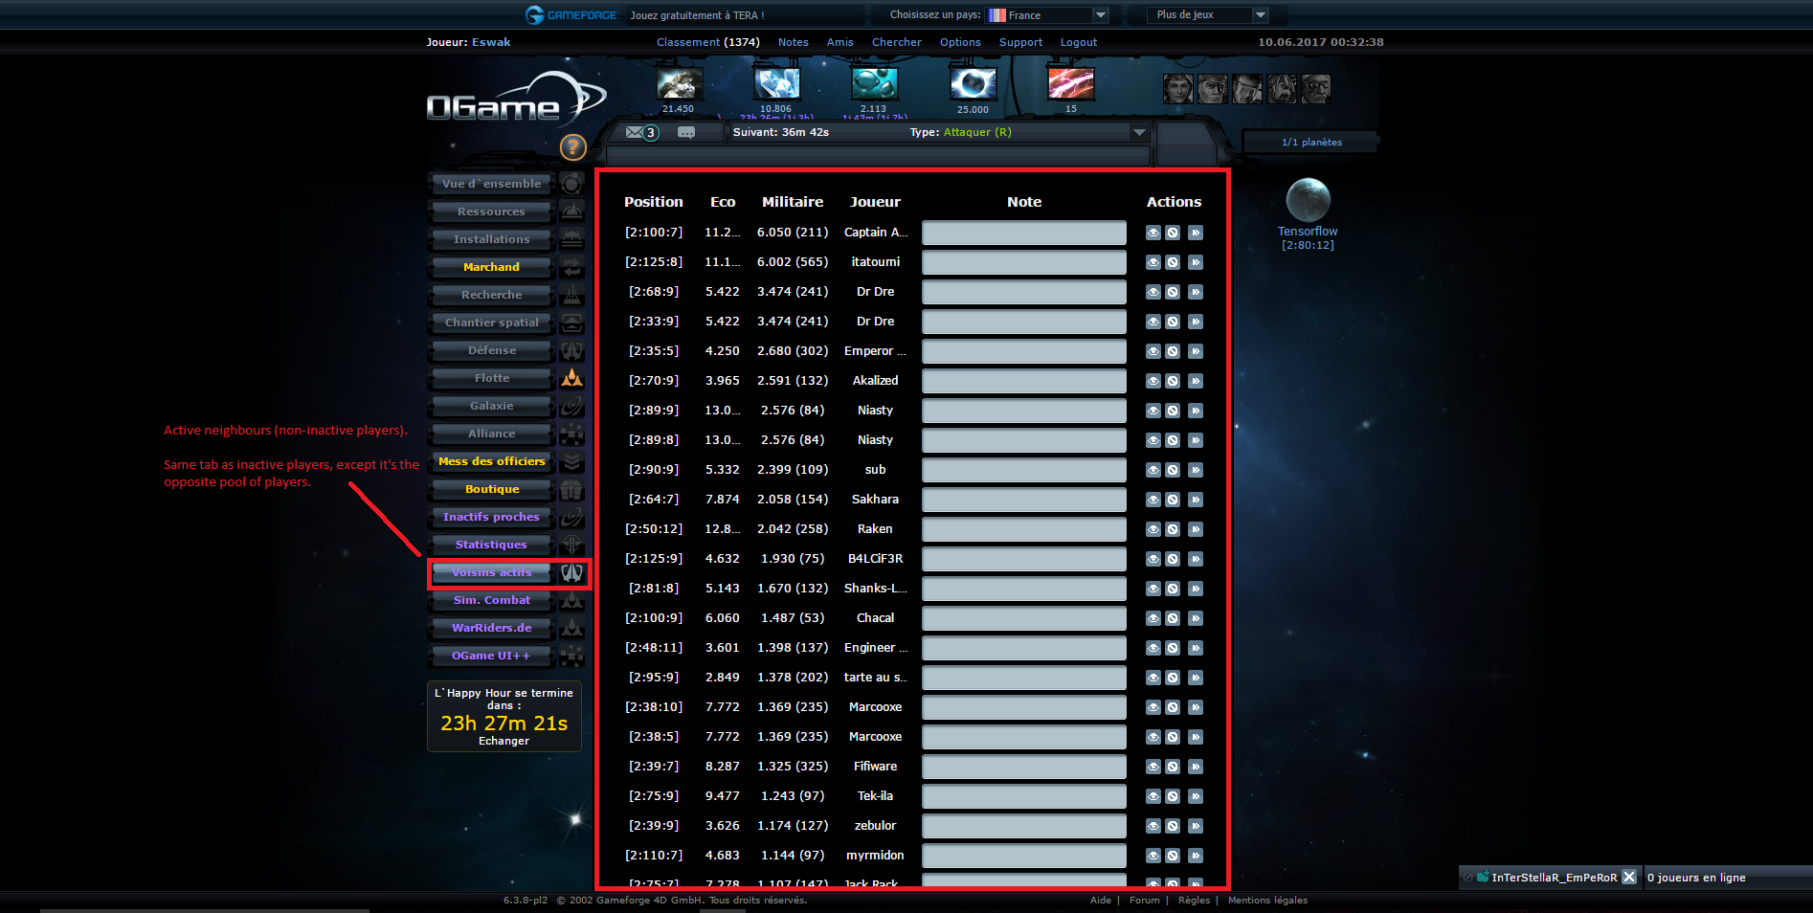Send fleet to Sakhara using the arrow icon
1813x913 pixels.
click(1196, 500)
